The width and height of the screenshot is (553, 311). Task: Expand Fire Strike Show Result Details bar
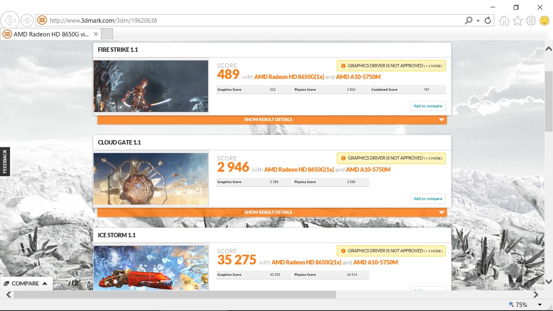[x=272, y=120]
